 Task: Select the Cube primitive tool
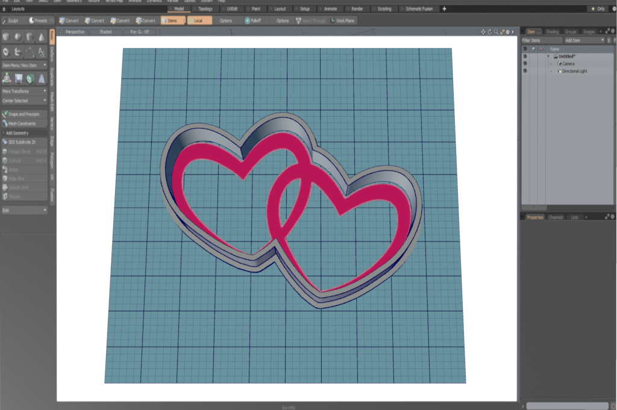6,37
